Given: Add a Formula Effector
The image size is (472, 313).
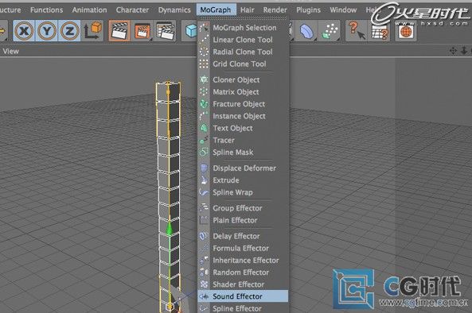Looking at the screenshot, I should pyautogui.click(x=243, y=248).
